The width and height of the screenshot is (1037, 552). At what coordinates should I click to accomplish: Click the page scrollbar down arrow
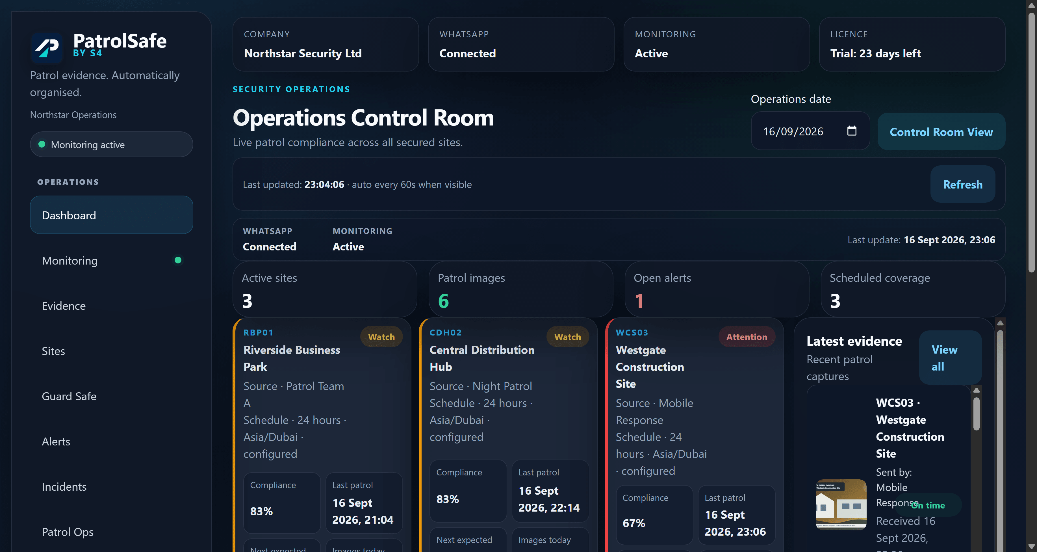pyautogui.click(x=1031, y=547)
